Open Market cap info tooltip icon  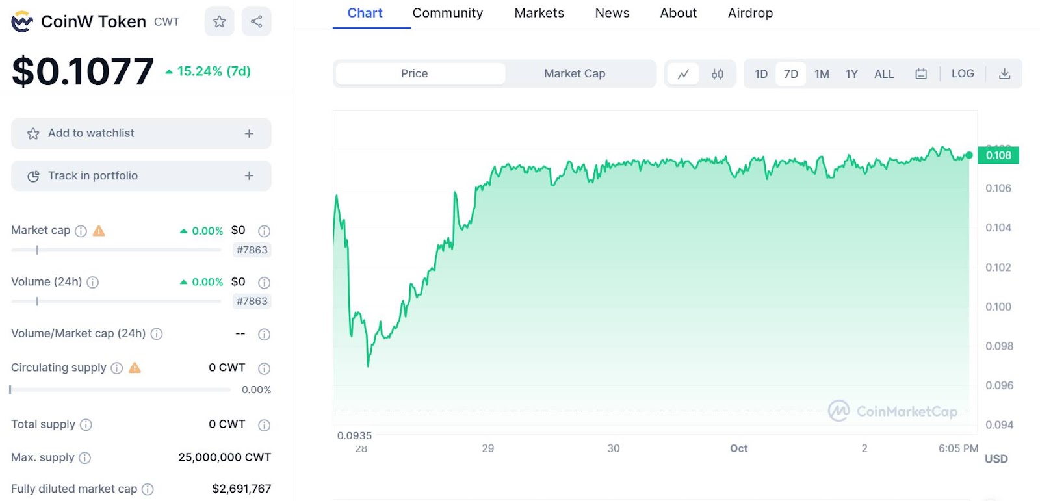(x=81, y=231)
